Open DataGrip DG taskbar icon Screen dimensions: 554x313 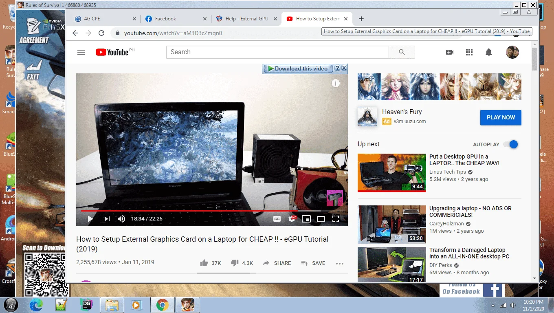86,305
